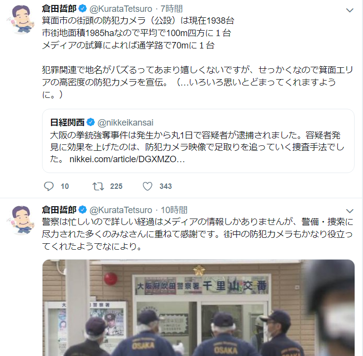The image size is (363, 356).
Task: Click the 日経関西 account name
Action: tap(67, 123)
